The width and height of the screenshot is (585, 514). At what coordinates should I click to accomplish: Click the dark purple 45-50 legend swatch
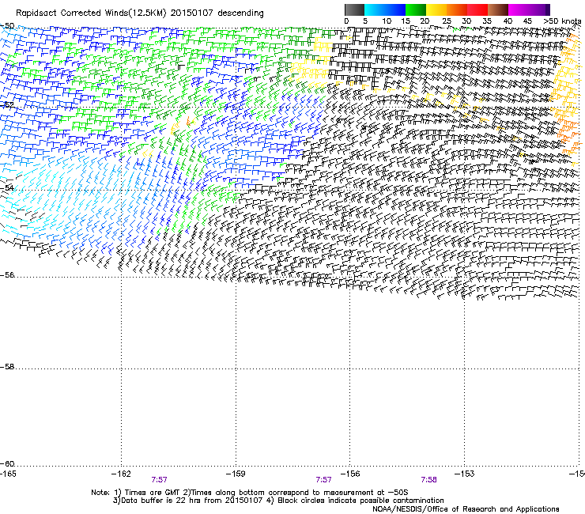tap(539, 9)
